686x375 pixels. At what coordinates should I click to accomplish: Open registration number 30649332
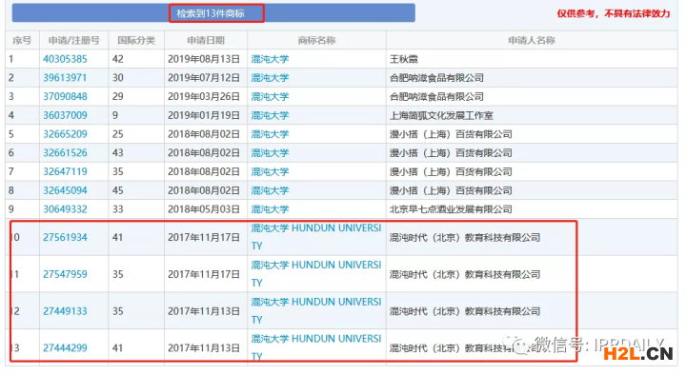[x=65, y=209]
